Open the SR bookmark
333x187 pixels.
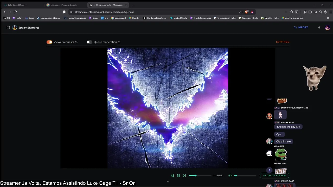tap(7, 18)
